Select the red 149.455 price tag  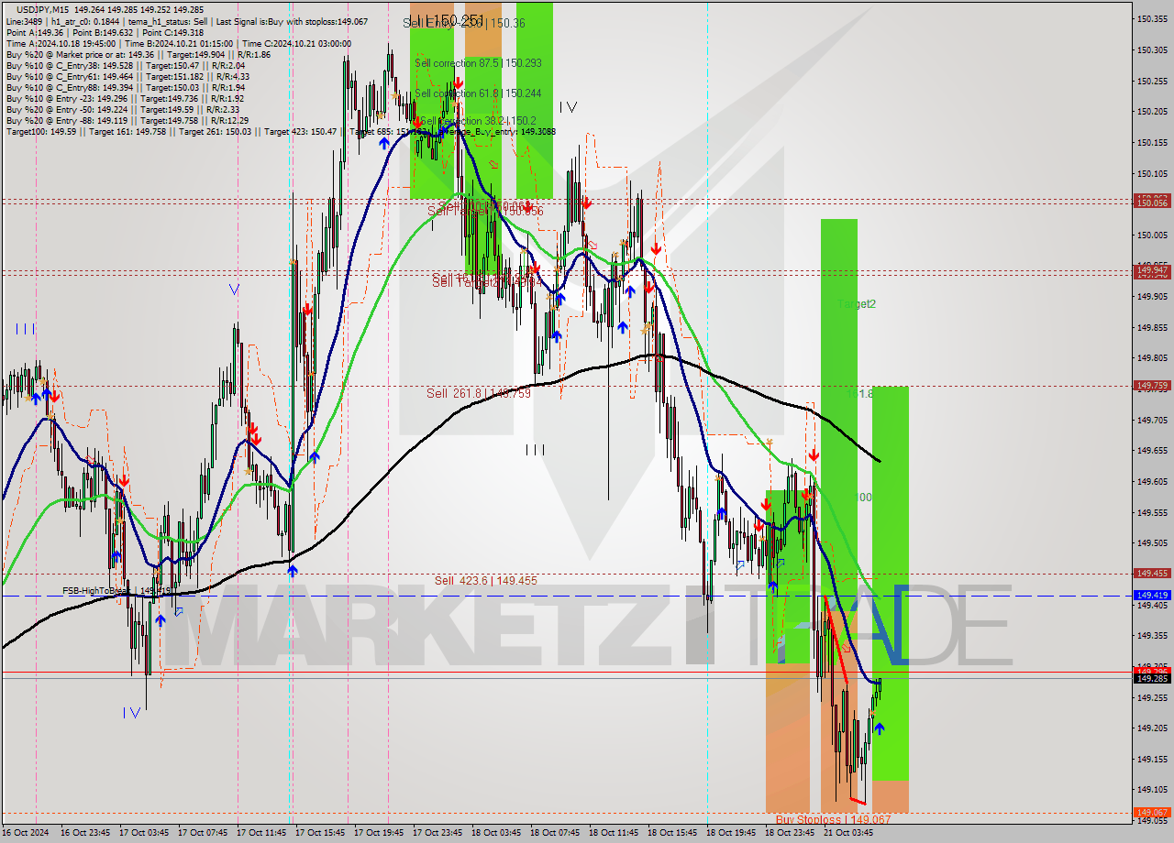[x=1153, y=573]
